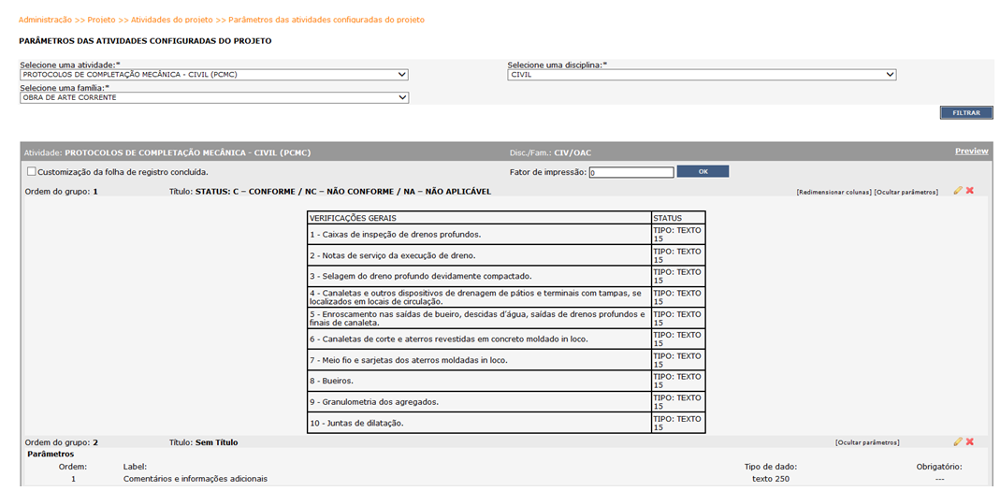This screenshot has height=491, width=1000.
Task: Select the 'VERIFICAÇÕES GERAIS' header cell
Action: click(x=479, y=217)
